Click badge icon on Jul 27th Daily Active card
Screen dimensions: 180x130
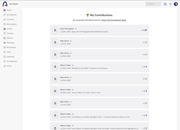(55, 42)
